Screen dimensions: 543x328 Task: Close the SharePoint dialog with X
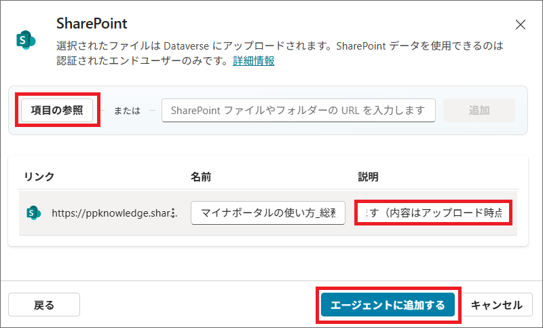coord(521,25)
